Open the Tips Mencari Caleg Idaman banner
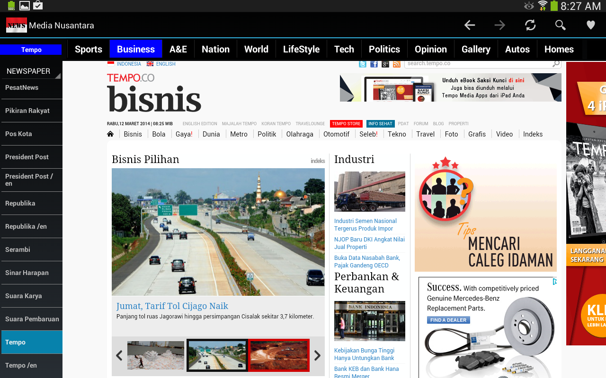The image size is (606, 378). 486,213
